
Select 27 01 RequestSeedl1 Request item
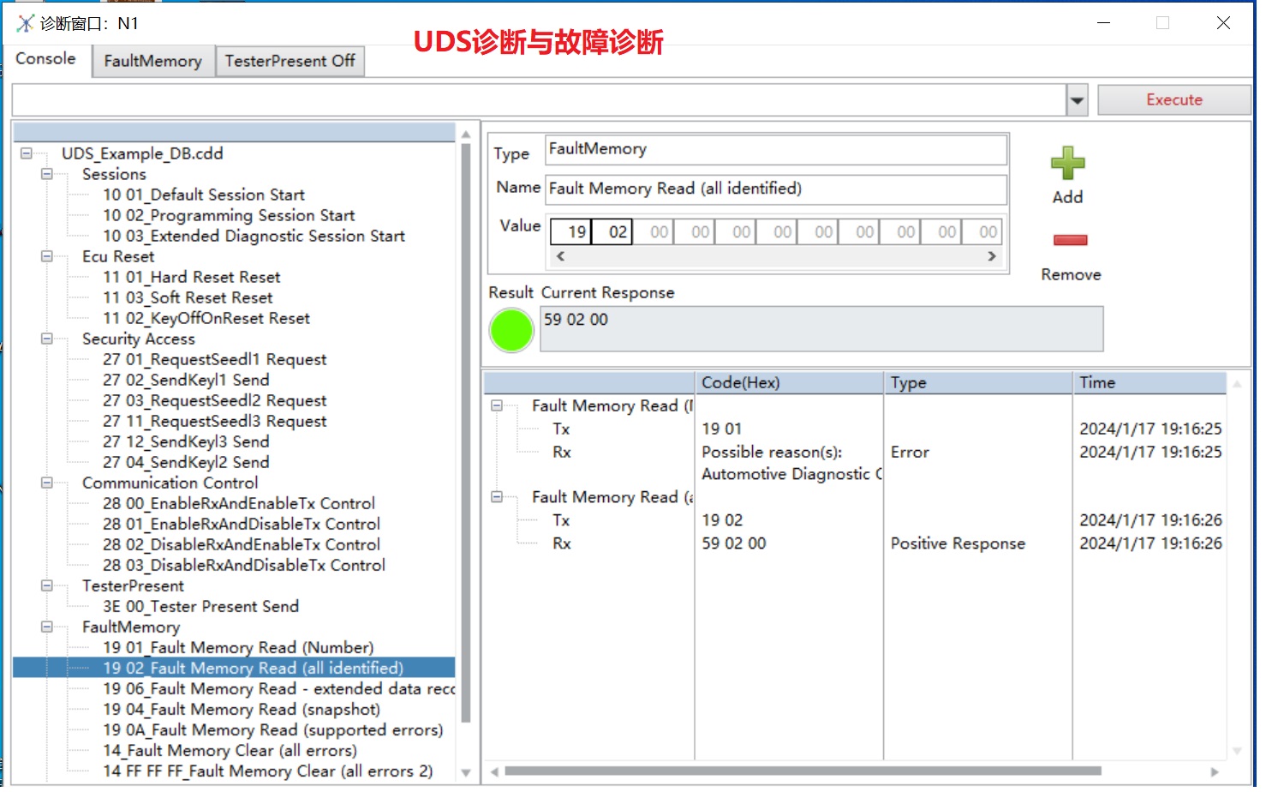click(214, 359)
